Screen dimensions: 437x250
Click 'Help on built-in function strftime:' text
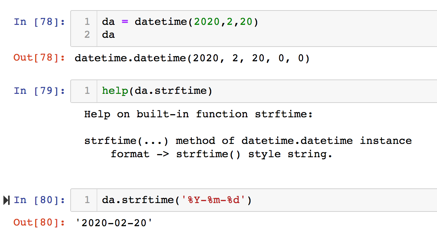[198, 114]
